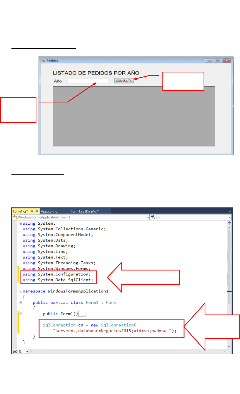Open the 100 % zoom dropdown
The height and width of the screenshot is (394, 240).
(x=27, y=352)
